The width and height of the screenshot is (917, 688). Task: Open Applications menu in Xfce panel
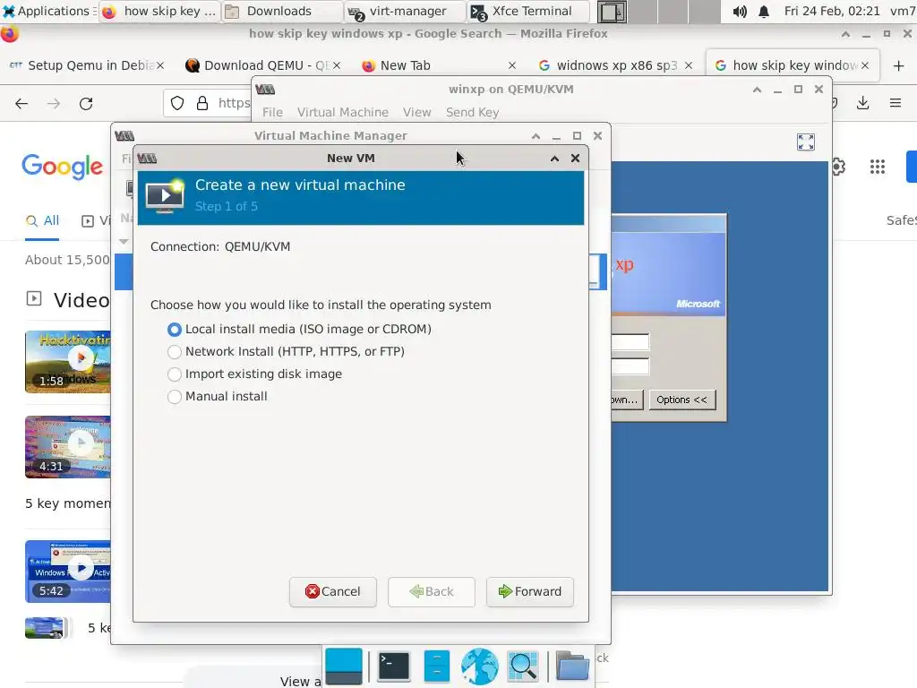[x=48, y=11]
